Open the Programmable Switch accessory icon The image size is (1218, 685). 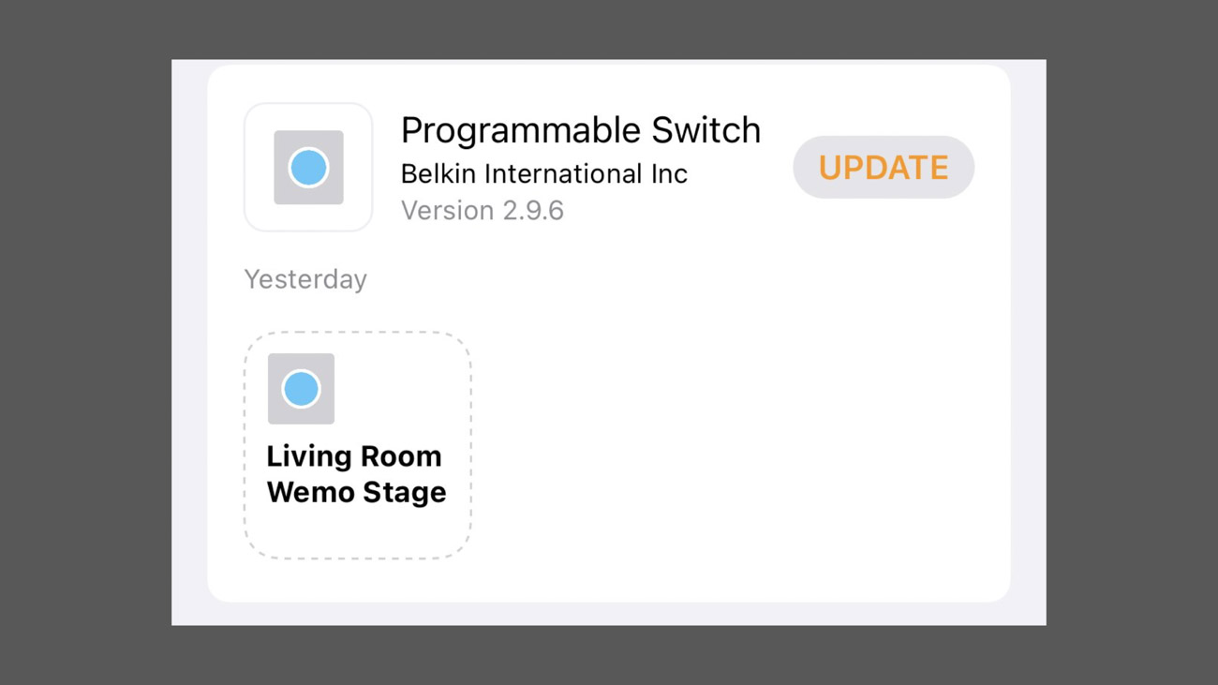(308, 168)
